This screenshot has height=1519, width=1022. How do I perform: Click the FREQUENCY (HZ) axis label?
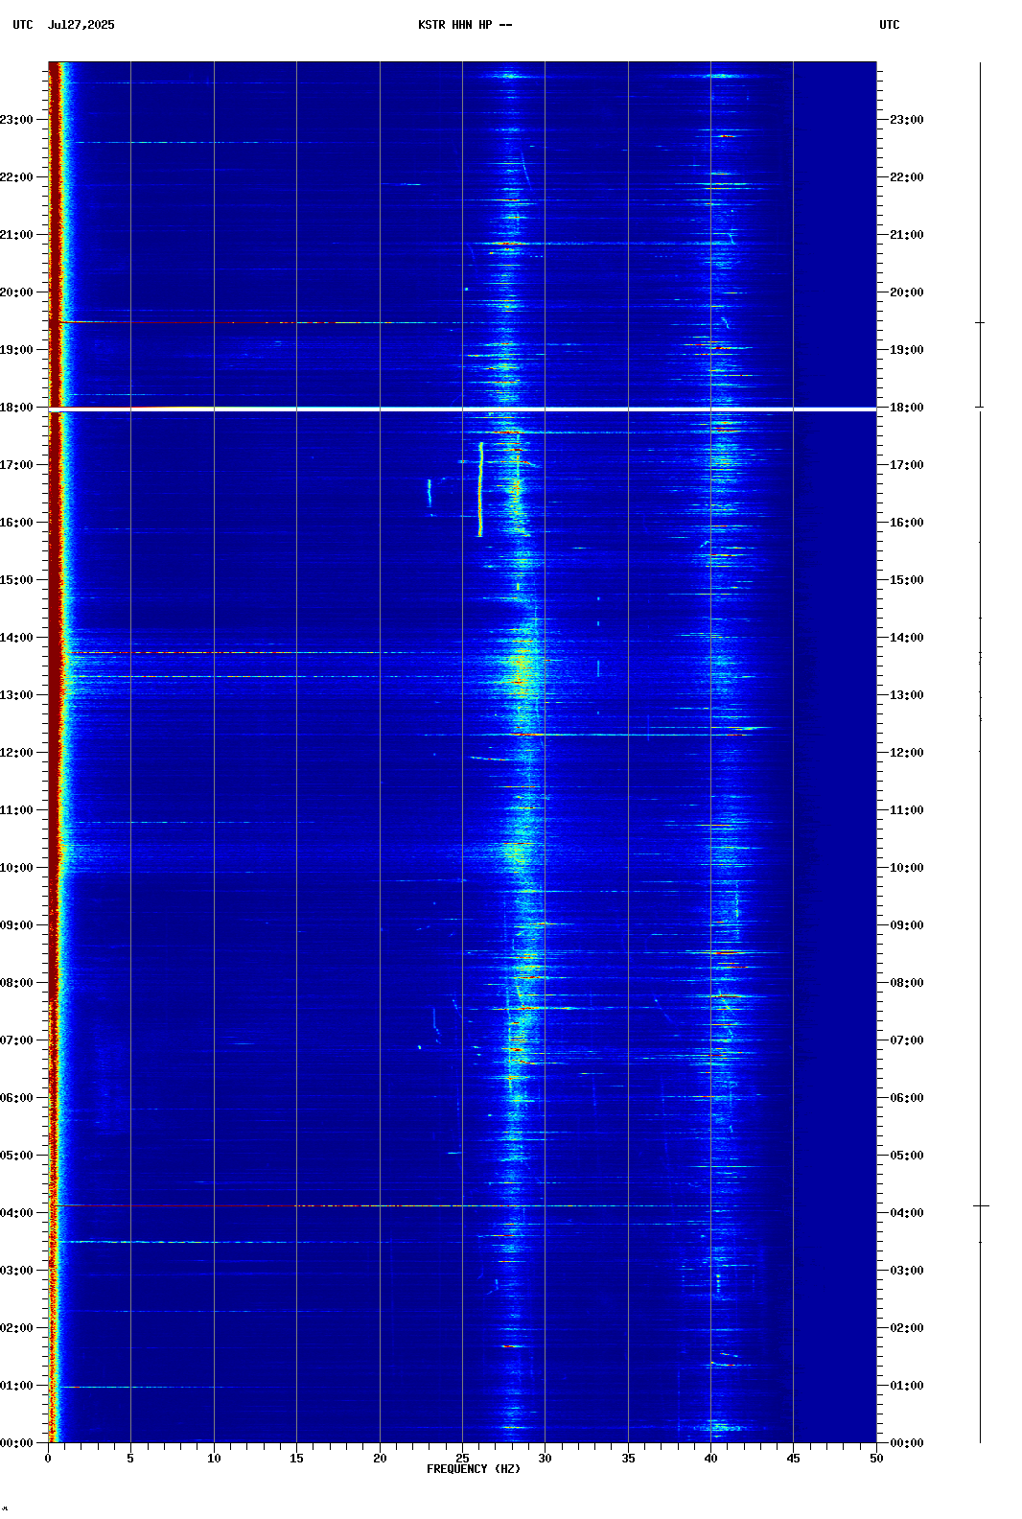click(474, 1469)
